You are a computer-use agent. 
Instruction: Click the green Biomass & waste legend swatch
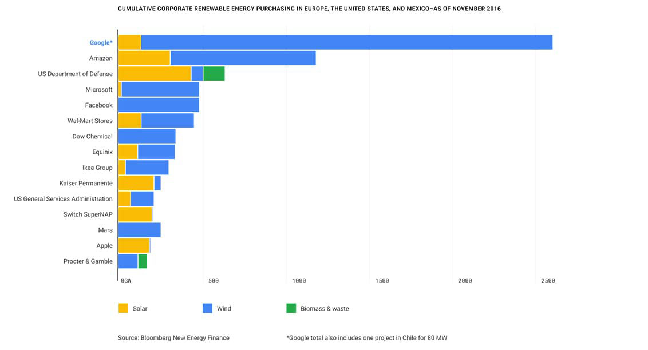[x=291, y=308]
